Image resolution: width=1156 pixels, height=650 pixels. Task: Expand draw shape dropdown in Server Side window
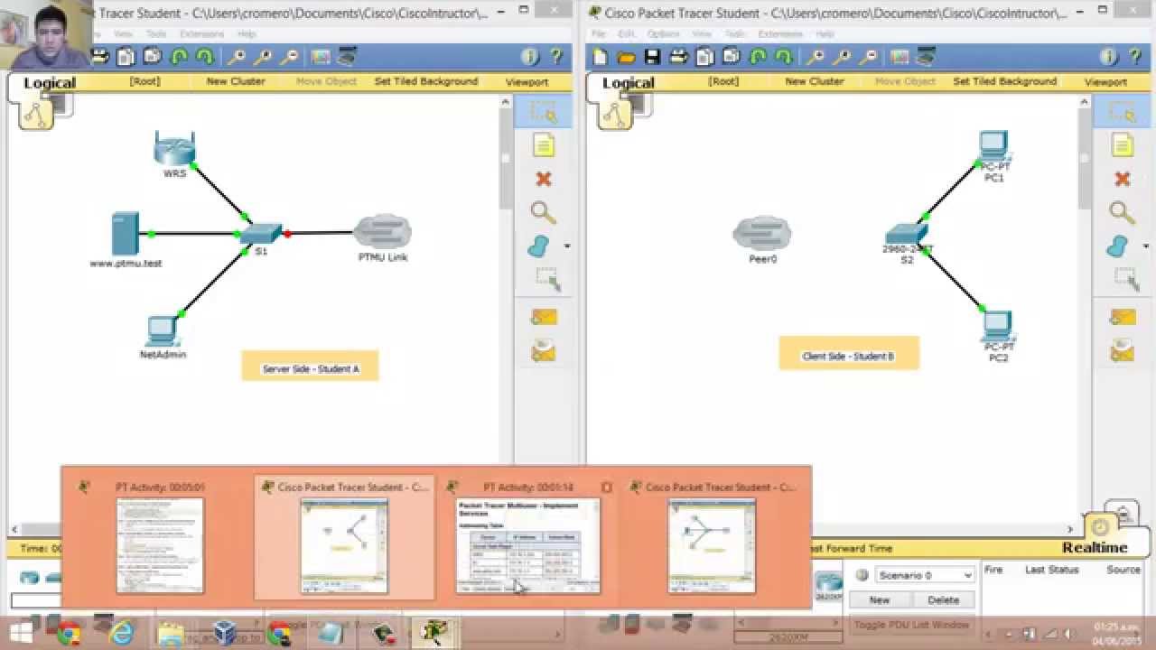coord(567,246)
